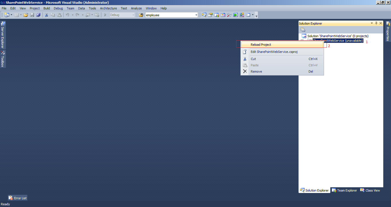Open the other windows dropdown arrow in toolbar
The image size is (391, 207).
[x=253, y=15]
